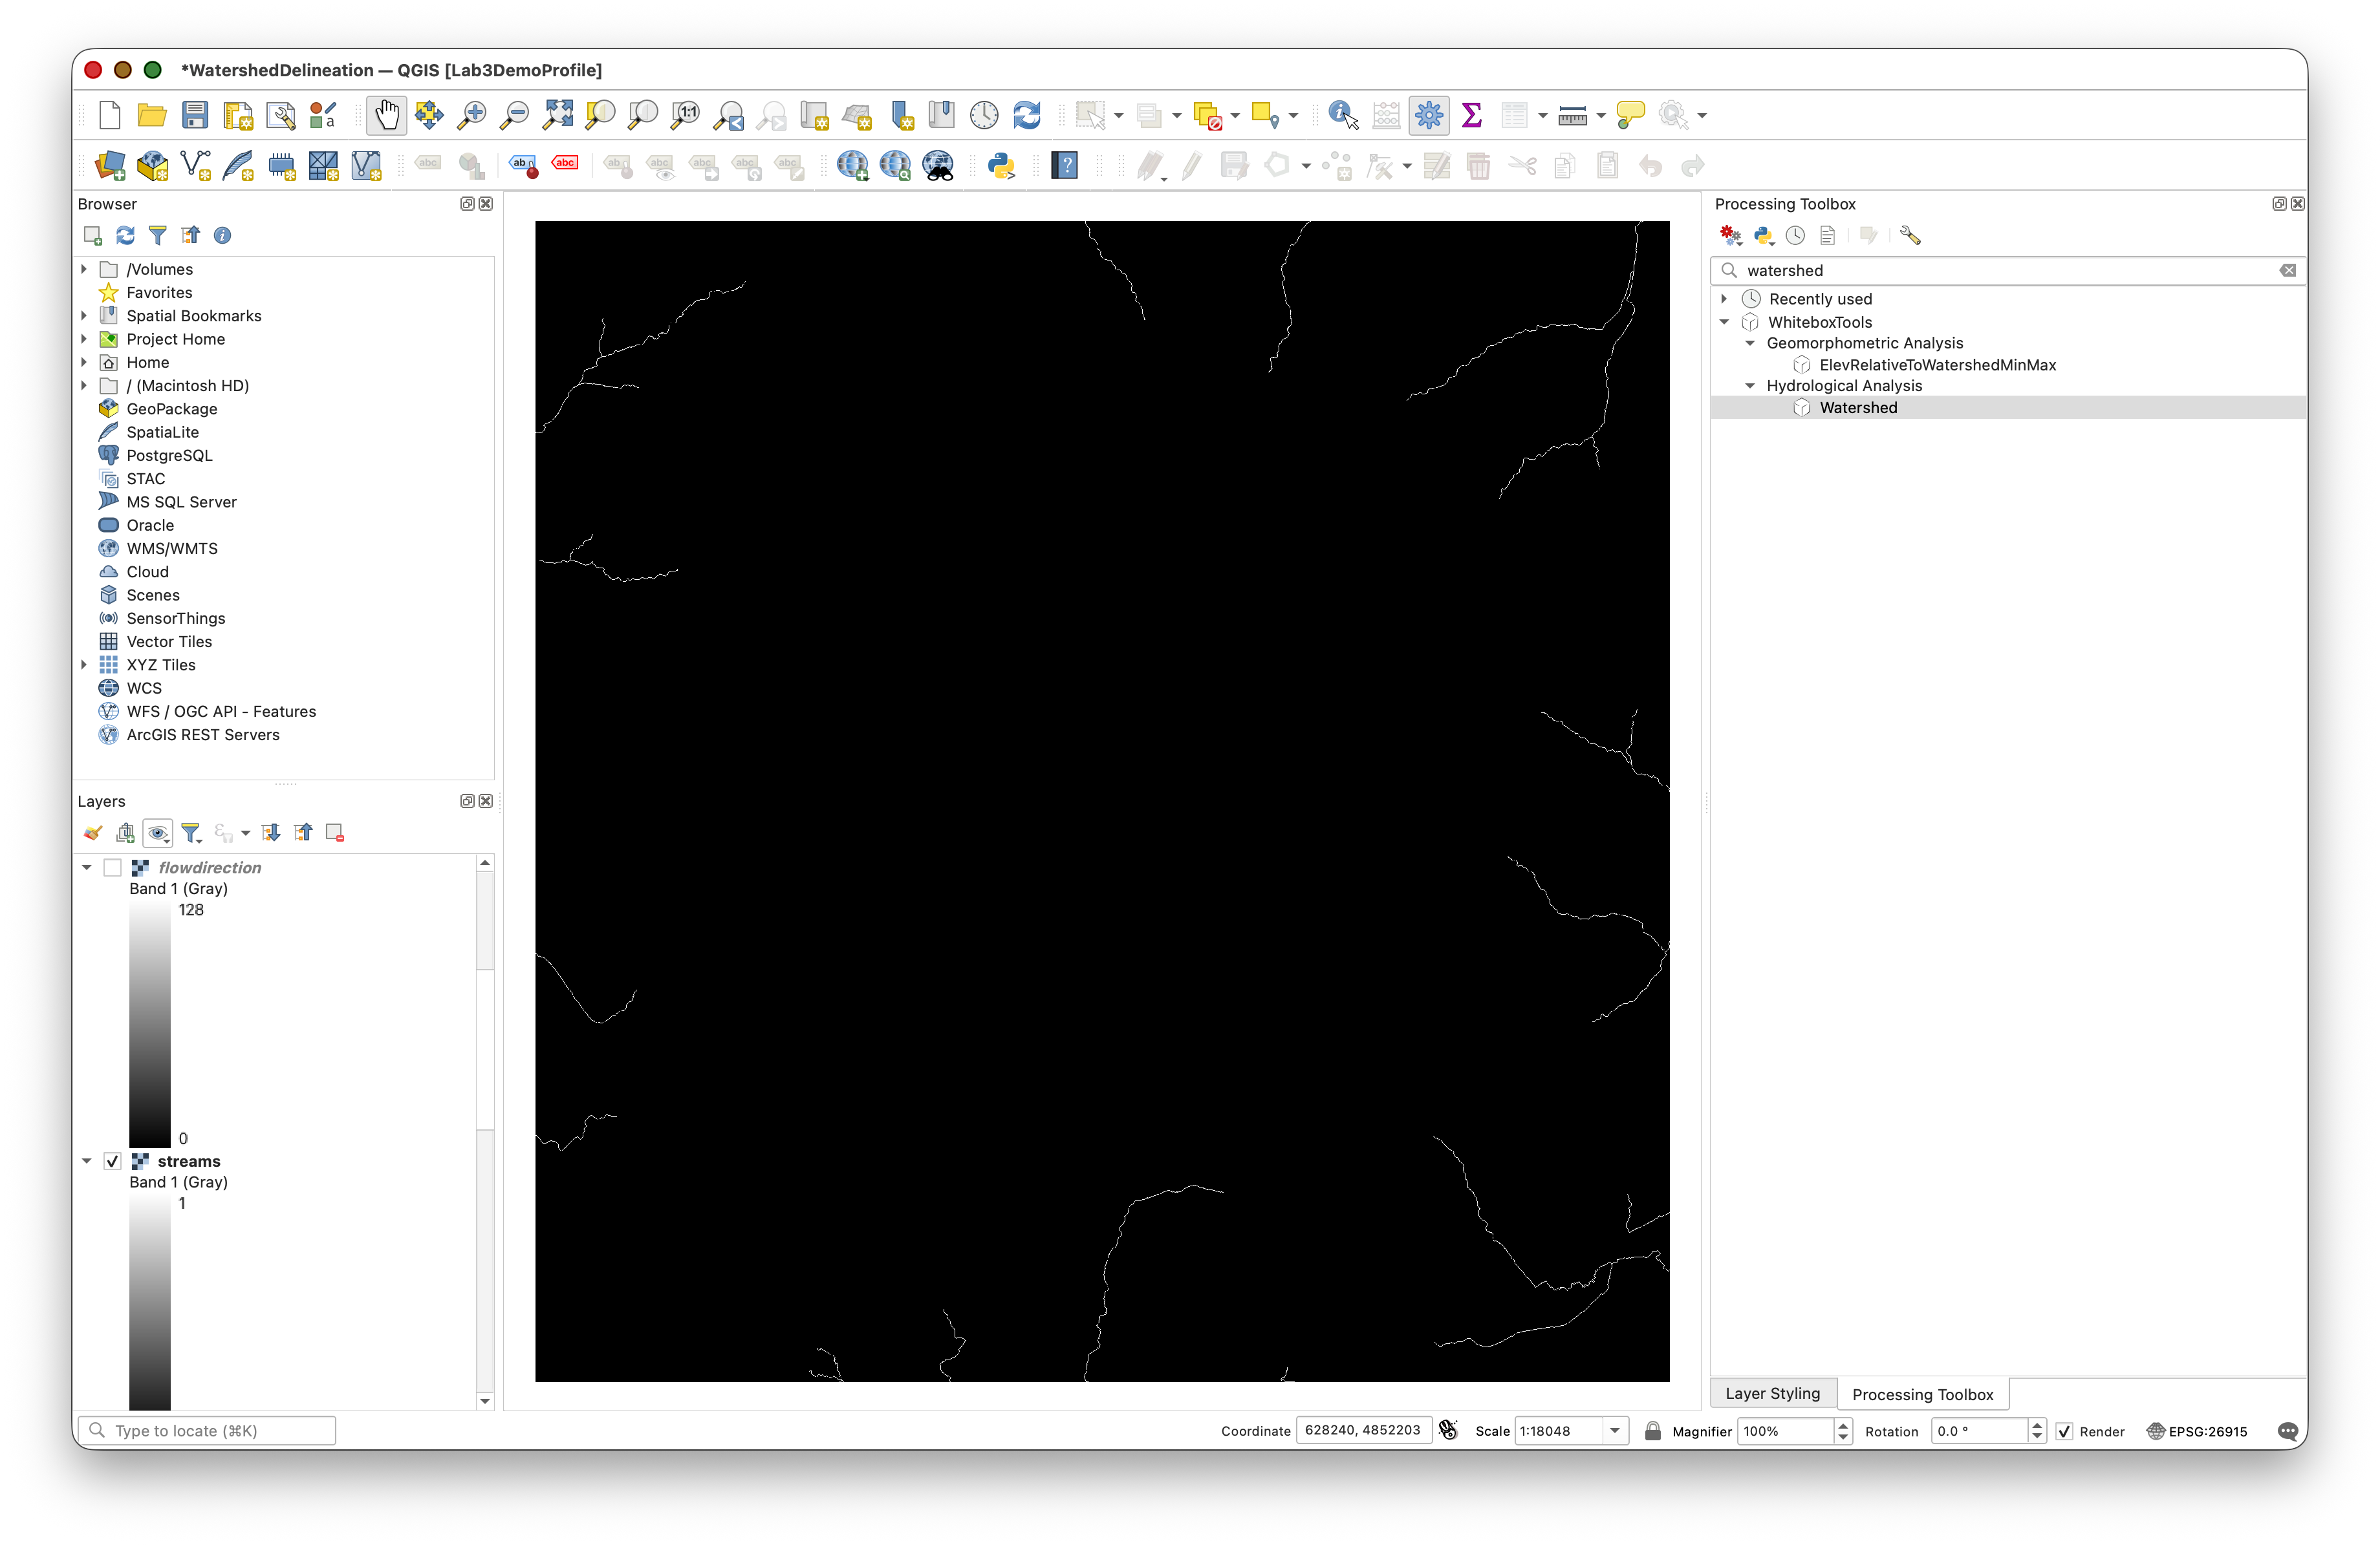Click Filter Browser funnel icon
Image resolution: width=2380 pixels, height=1545 pixels.
(x=158, y=236)
